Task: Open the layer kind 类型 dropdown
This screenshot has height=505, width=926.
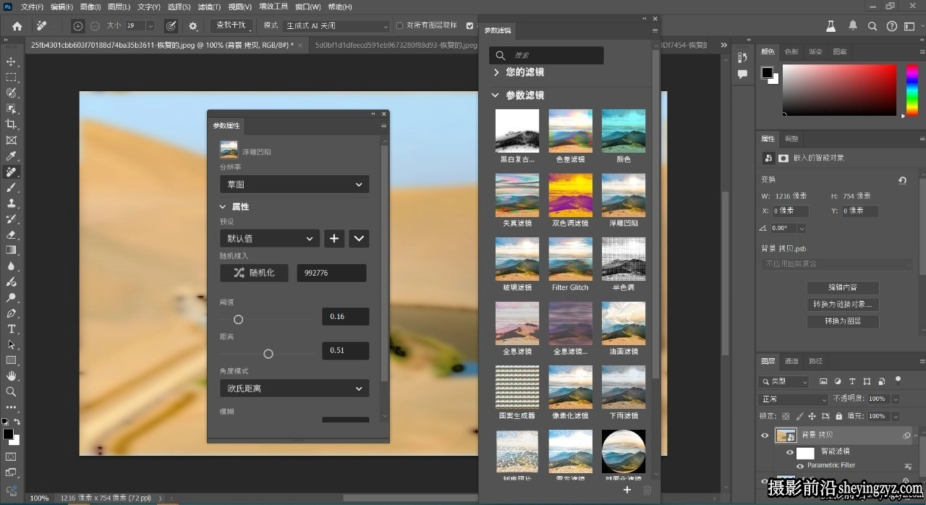Action: point(783,381)
